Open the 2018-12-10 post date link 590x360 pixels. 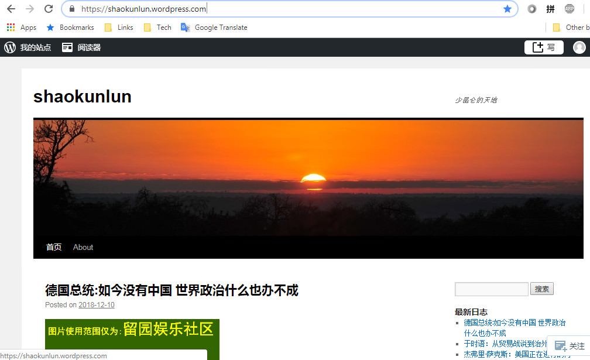[97, 305]
